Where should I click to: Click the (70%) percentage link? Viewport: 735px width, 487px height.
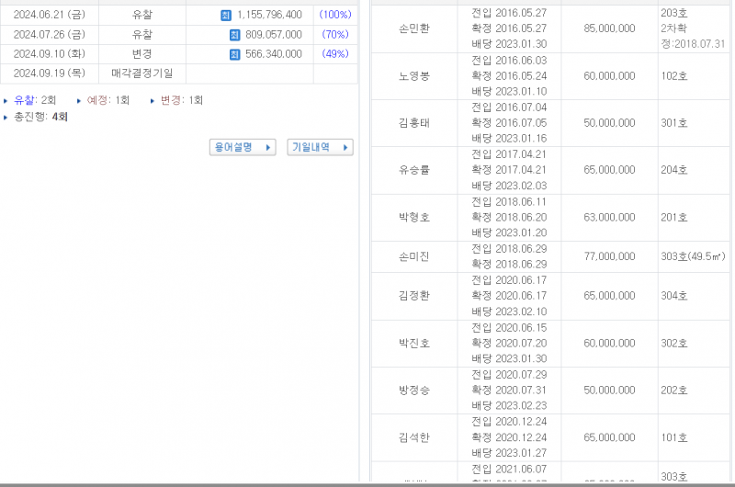click(335, 35)
